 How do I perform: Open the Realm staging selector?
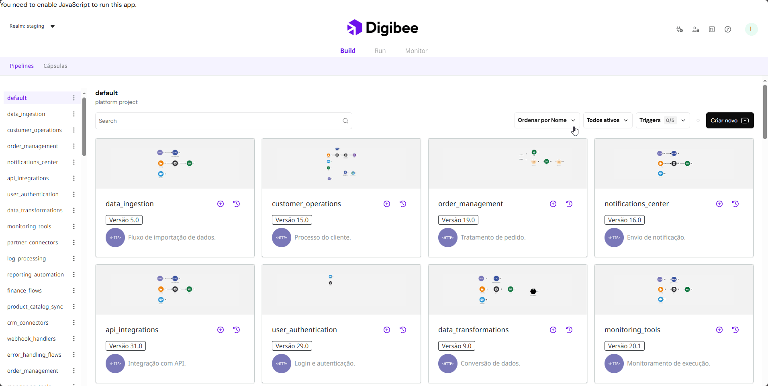tap(32, 26)
